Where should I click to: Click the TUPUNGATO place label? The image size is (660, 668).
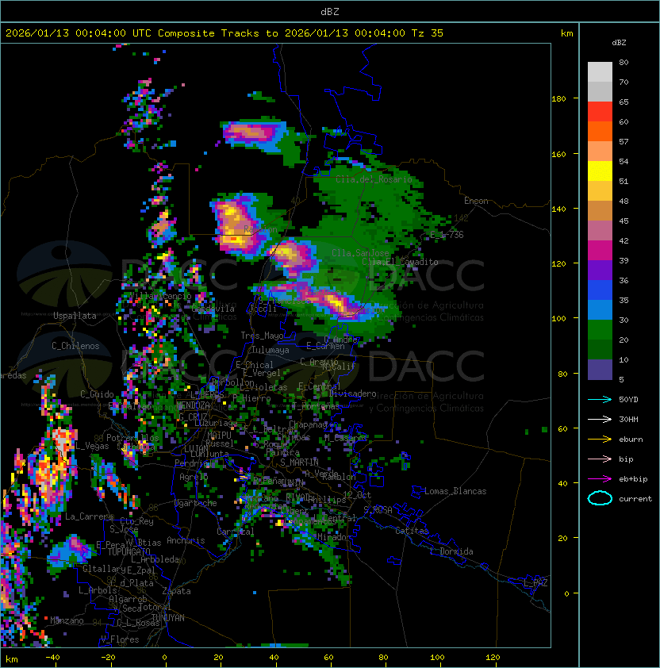[x=129, y=551]
